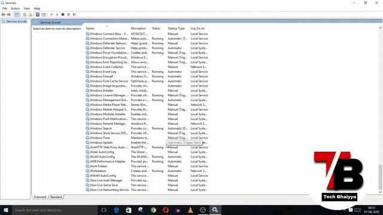This screenshot has width=383, height=215.
Task: Select the Windows Font Cache Service row
Action: 147,81
